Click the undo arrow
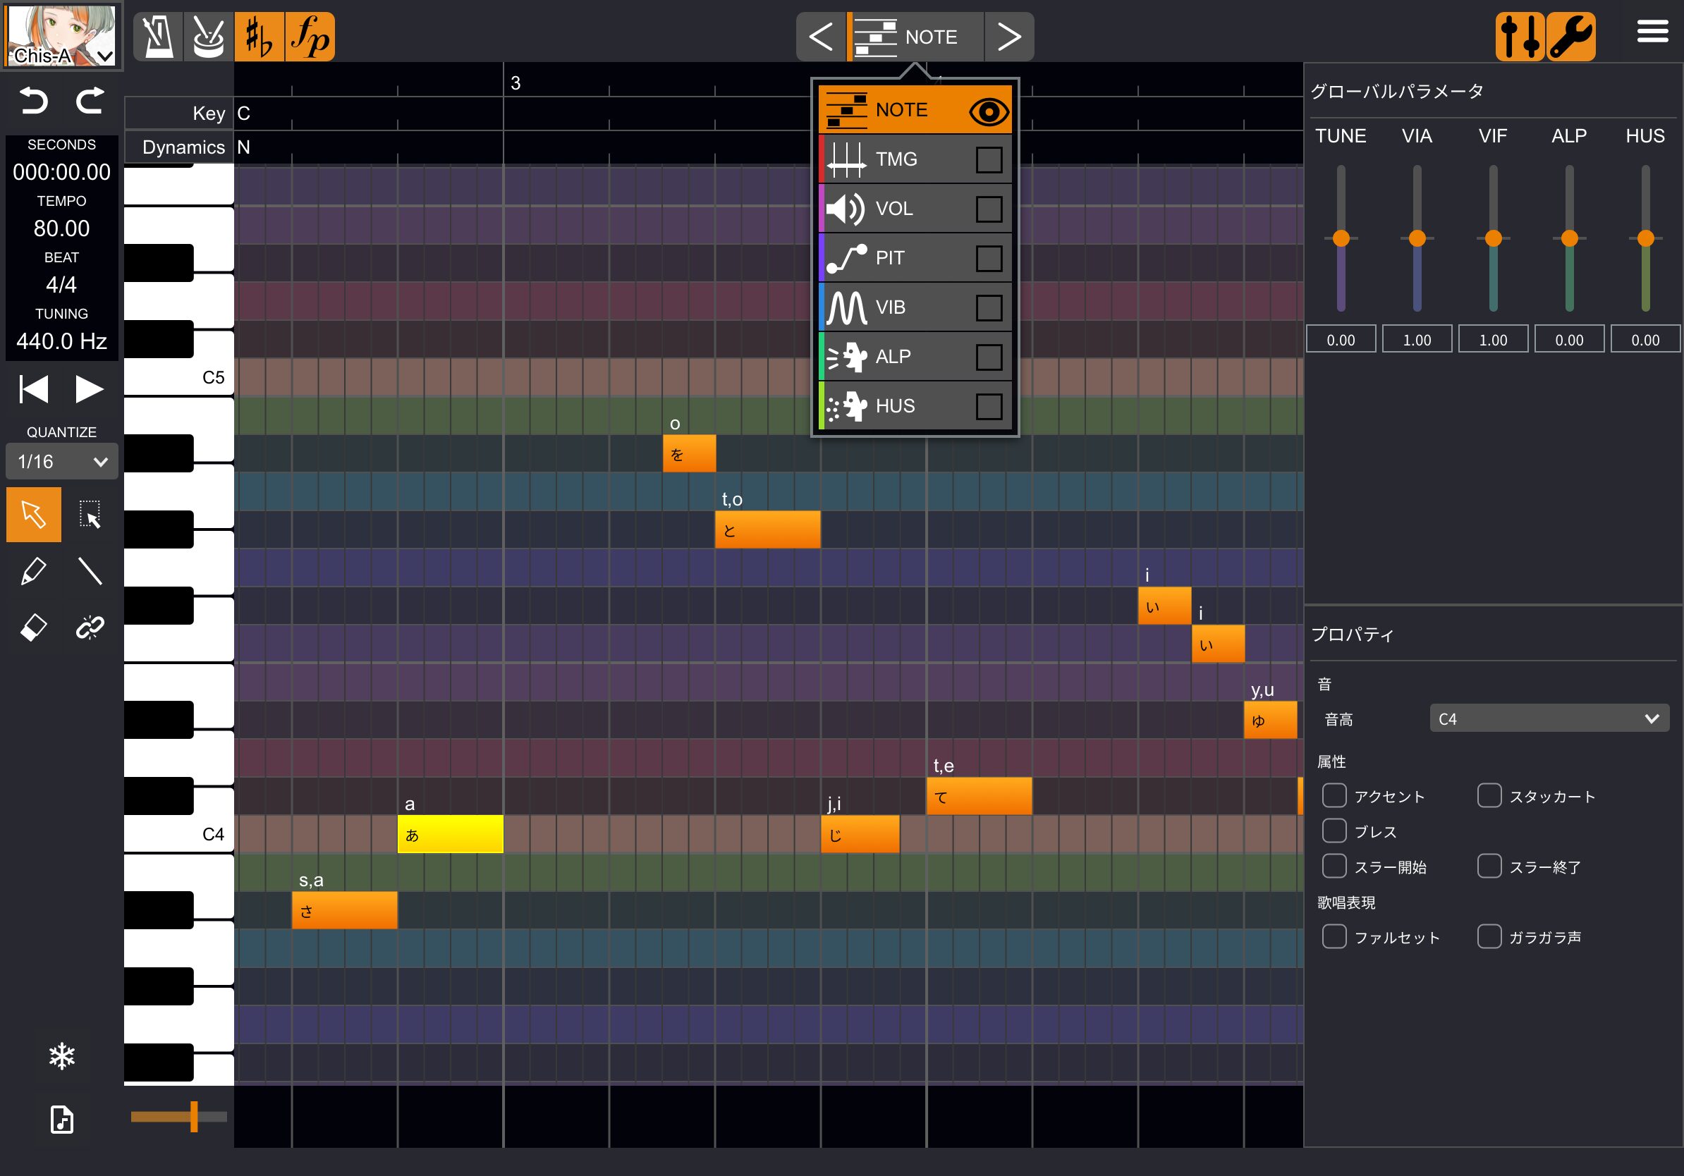1684x1176 pixels. coord(34,100)
